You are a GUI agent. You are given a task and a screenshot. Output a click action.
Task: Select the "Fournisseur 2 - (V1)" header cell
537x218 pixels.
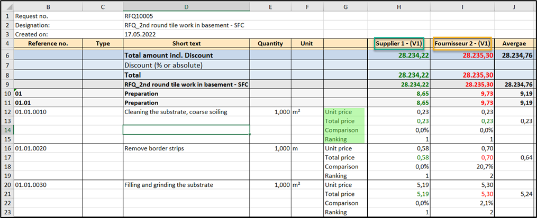[x=462, y=43]
